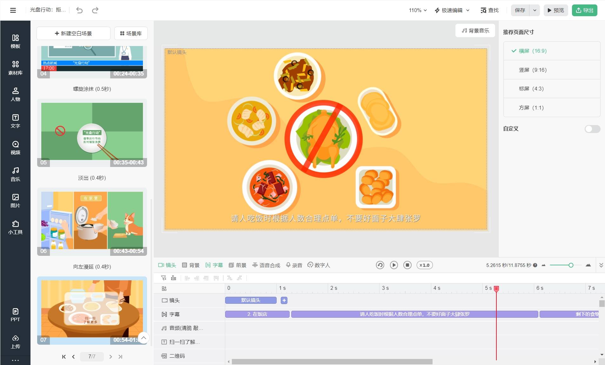Select 竖屏 (9:16) page size
605x365 pixels.
coord(552,70)
